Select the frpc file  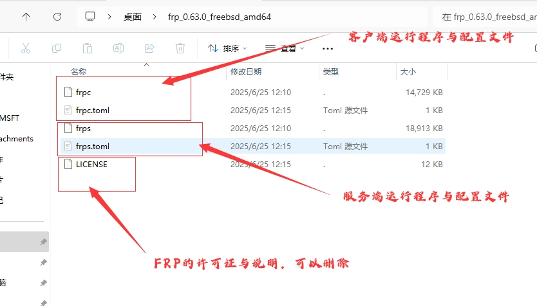tap(253, 93)
